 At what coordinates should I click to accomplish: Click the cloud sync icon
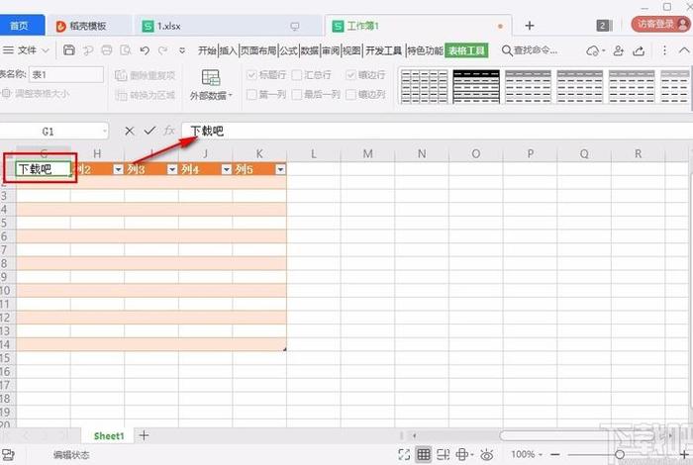point(592,50)
